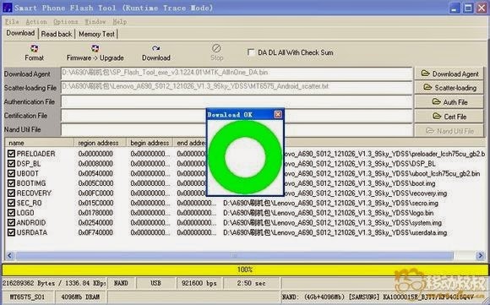490x305 pixels.
Task: Switch to the Download tab
Action: 20,33
